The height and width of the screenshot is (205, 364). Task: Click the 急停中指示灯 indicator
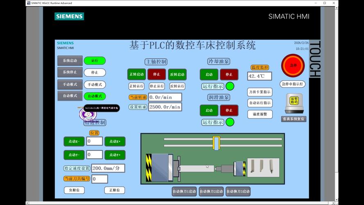292,84
